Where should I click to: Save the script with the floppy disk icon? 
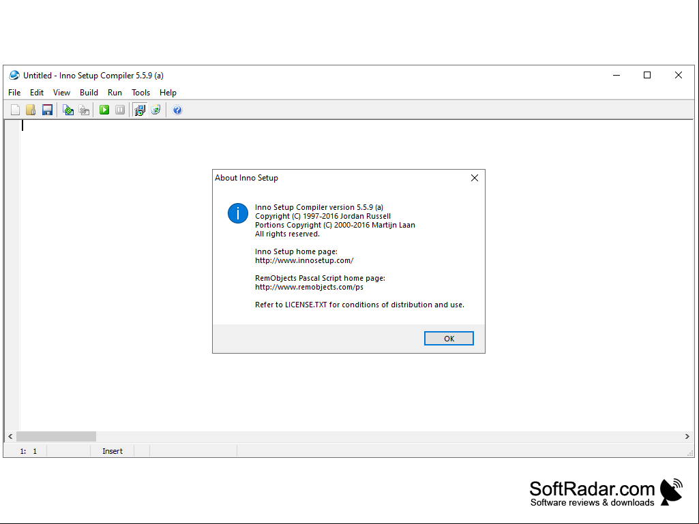[x=47, y=110]
